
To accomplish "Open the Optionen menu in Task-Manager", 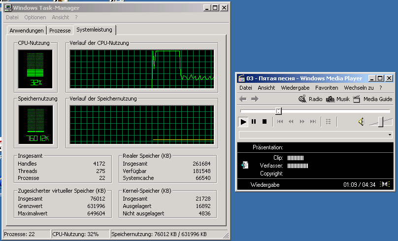I will point(35,17).
